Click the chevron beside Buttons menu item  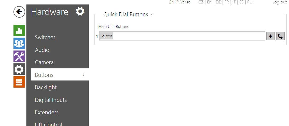(x=83, y=75)
